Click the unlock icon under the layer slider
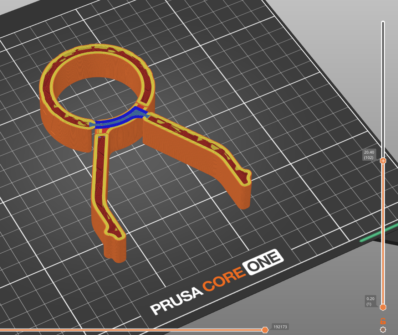Viewport: 398px width, 335px height. tap(383, 321)
